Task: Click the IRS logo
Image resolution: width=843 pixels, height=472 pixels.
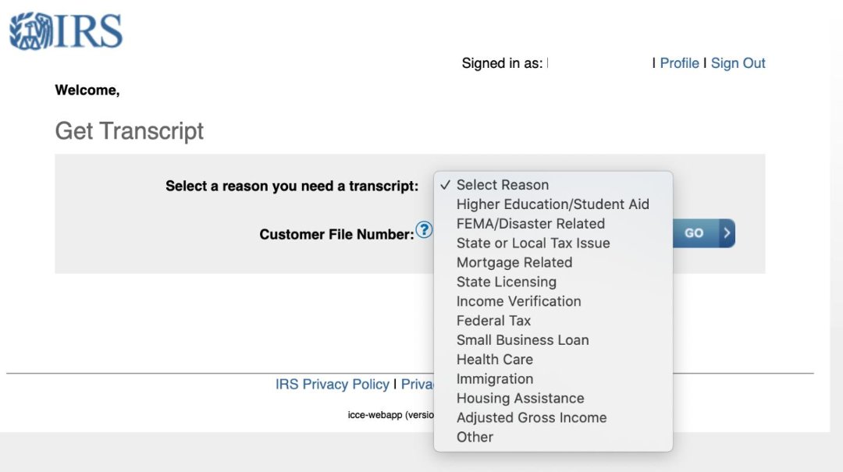Action: click(x=66, y=32)
